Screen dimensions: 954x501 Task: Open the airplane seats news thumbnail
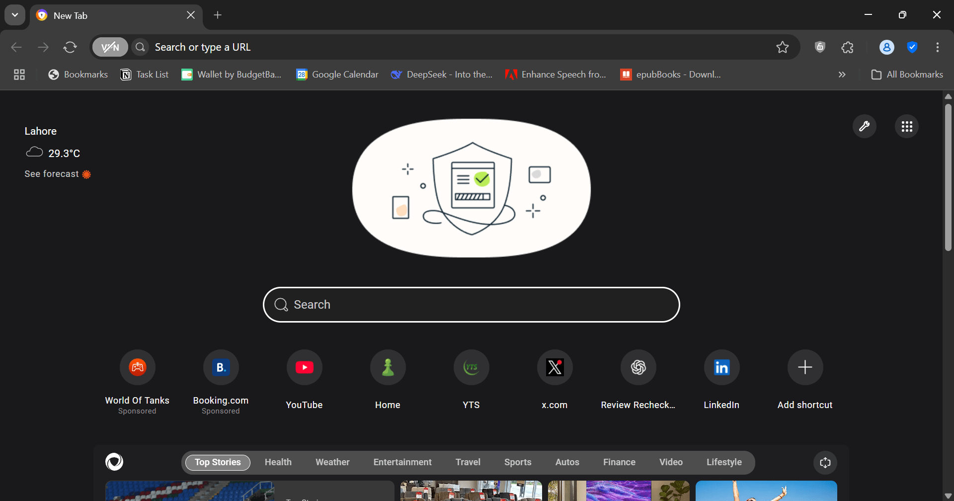pos(471,491)
